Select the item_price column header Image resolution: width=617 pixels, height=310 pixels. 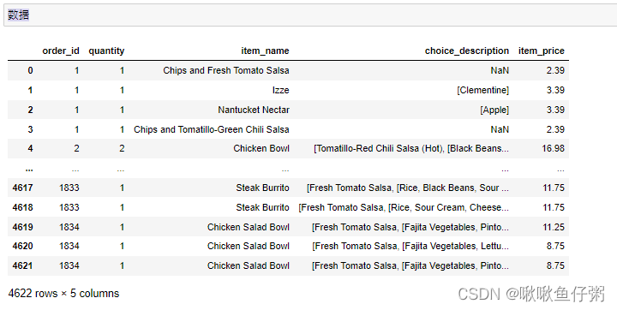pyautogui.click(x=541, y=51)
